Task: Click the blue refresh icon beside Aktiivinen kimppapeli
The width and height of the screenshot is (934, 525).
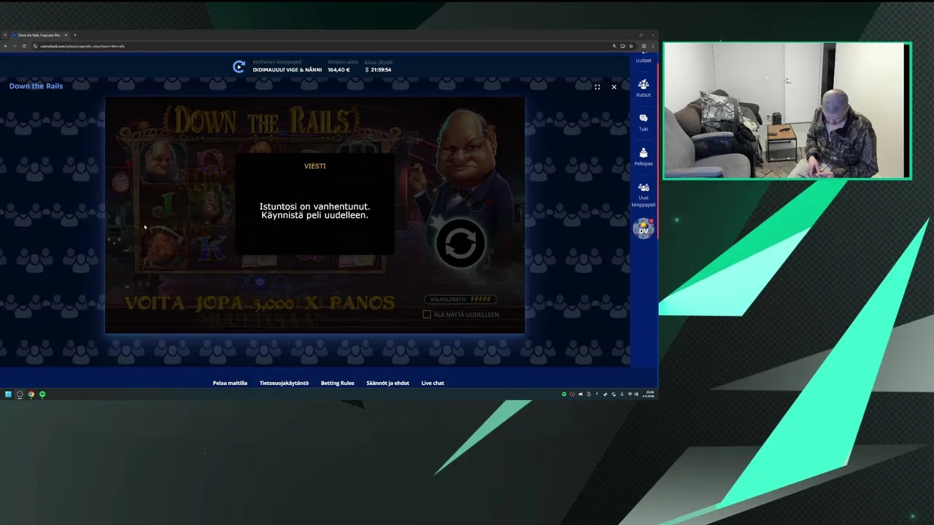Action: click(239, 66)
